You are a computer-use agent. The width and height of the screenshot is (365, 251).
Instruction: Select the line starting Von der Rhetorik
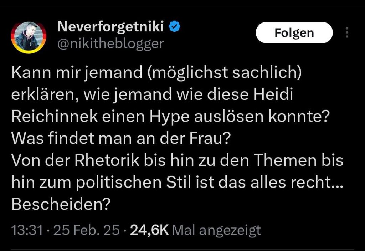click(178, 160)
